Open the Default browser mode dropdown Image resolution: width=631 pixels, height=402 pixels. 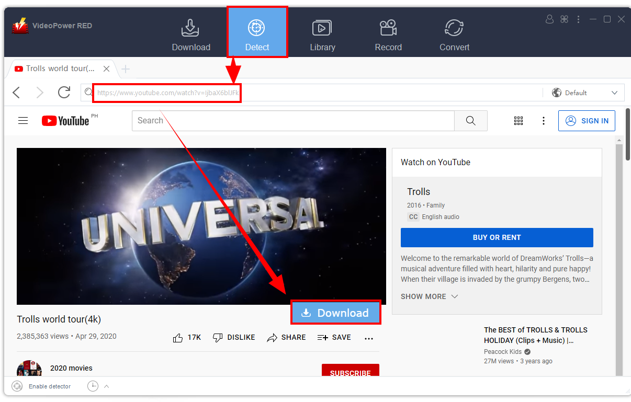[585, 93]
